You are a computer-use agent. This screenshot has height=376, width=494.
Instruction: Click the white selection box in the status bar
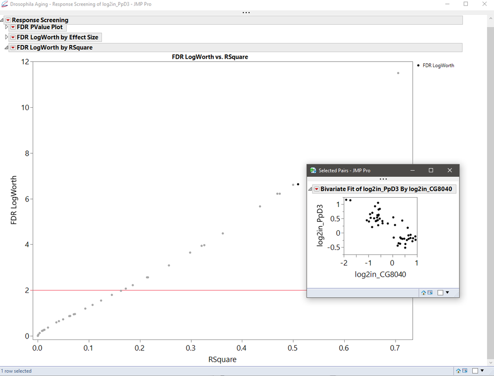coord(475,371)
